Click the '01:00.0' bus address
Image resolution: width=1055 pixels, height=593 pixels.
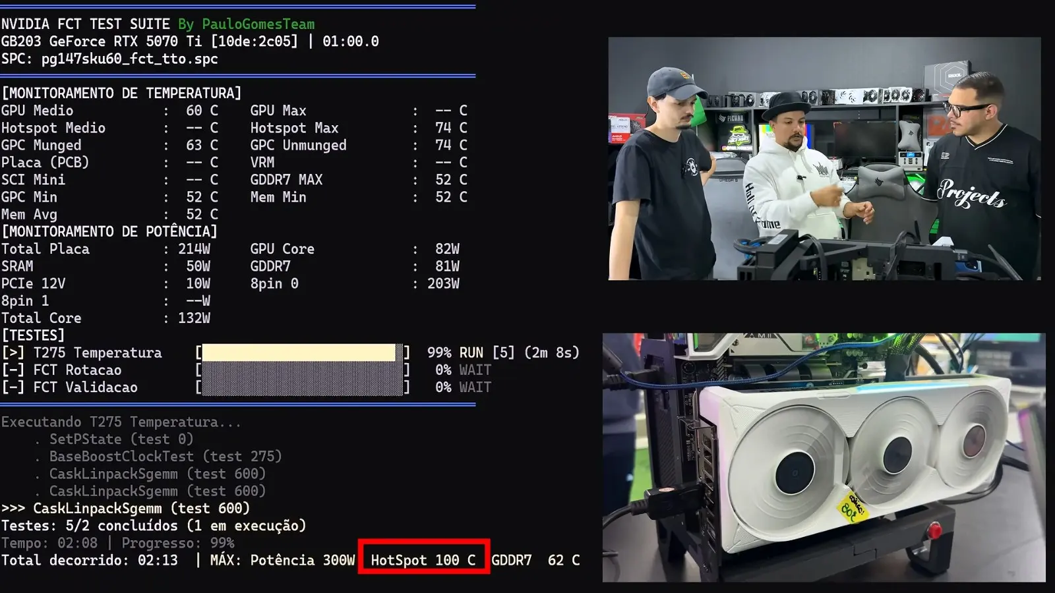(351, 42)
